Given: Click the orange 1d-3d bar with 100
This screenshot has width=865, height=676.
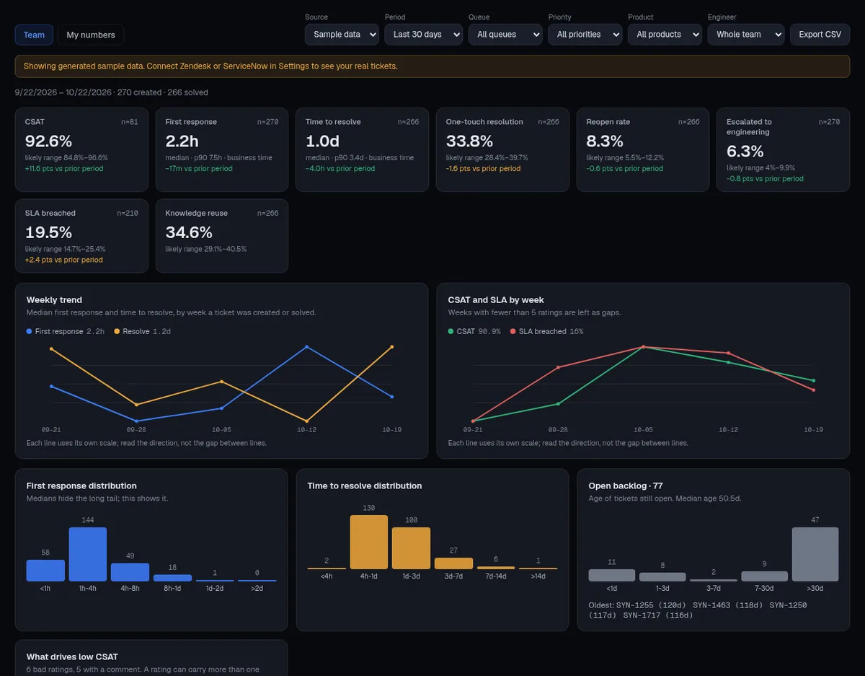Looking at the screenshot, I should pyautogui.click(x=411, y=548).
